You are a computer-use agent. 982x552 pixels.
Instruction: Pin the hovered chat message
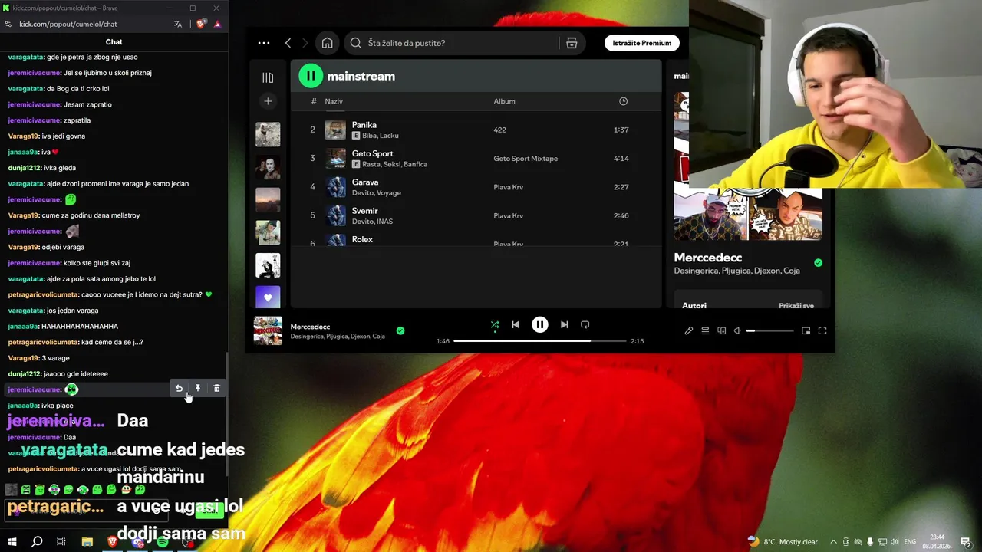point(198,389)
